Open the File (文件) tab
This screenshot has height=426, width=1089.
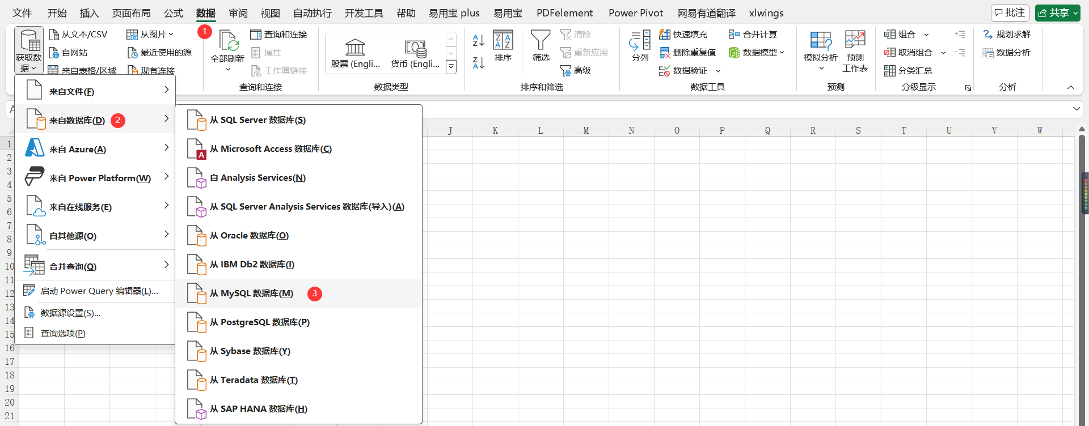(22, 13)
